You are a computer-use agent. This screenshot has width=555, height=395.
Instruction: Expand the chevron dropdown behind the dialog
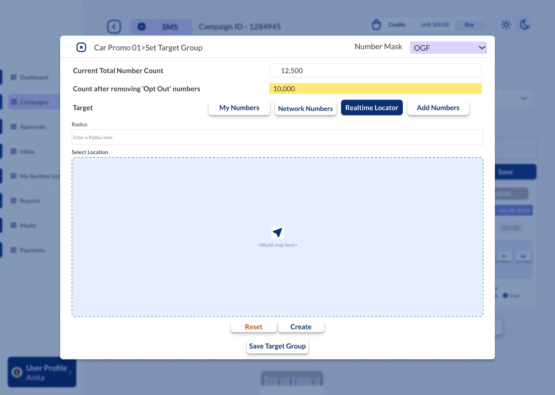[524, 98]
